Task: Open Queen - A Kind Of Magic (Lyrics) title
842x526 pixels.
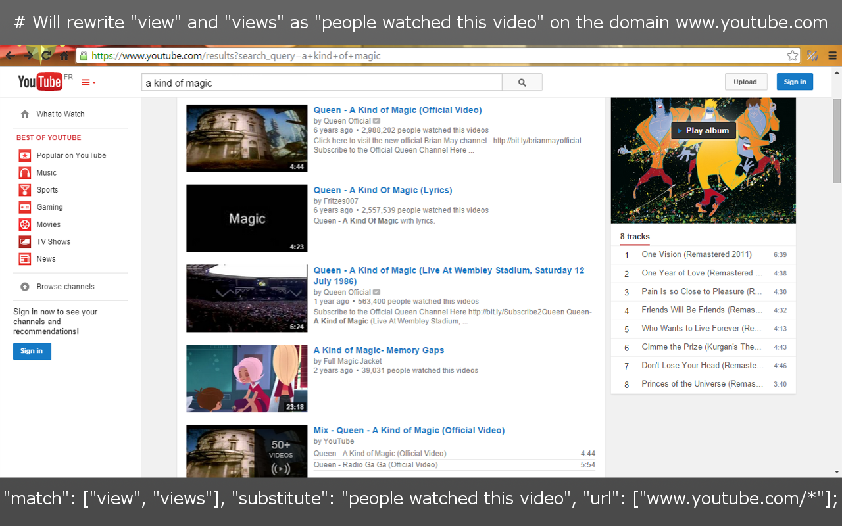Action: tap(383, 191)
